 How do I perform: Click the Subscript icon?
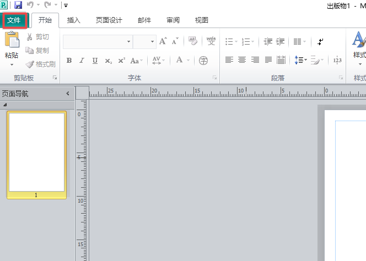109,61
